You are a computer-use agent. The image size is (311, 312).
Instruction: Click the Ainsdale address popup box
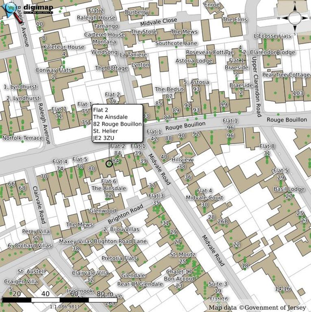pos(117,123)
